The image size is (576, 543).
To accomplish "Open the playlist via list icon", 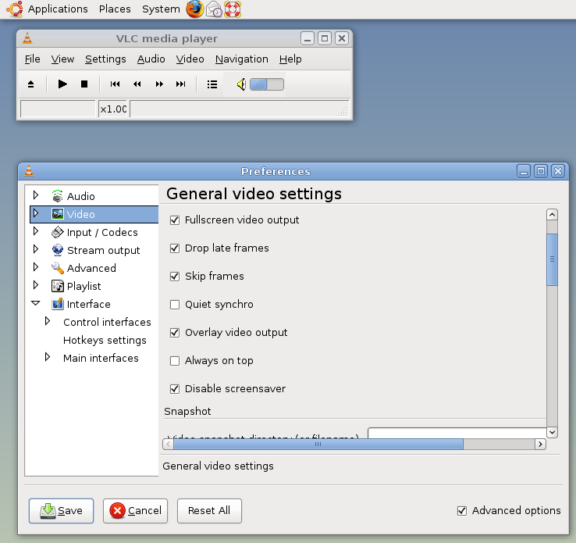I will [212, 84].
